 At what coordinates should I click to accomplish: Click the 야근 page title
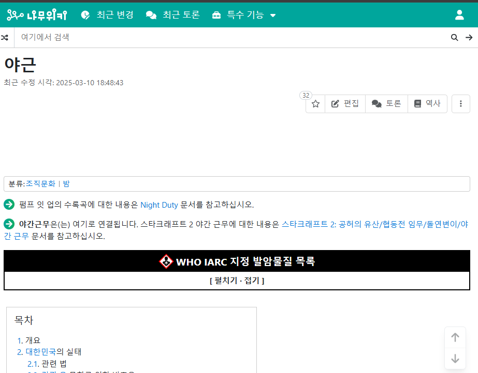20,65
